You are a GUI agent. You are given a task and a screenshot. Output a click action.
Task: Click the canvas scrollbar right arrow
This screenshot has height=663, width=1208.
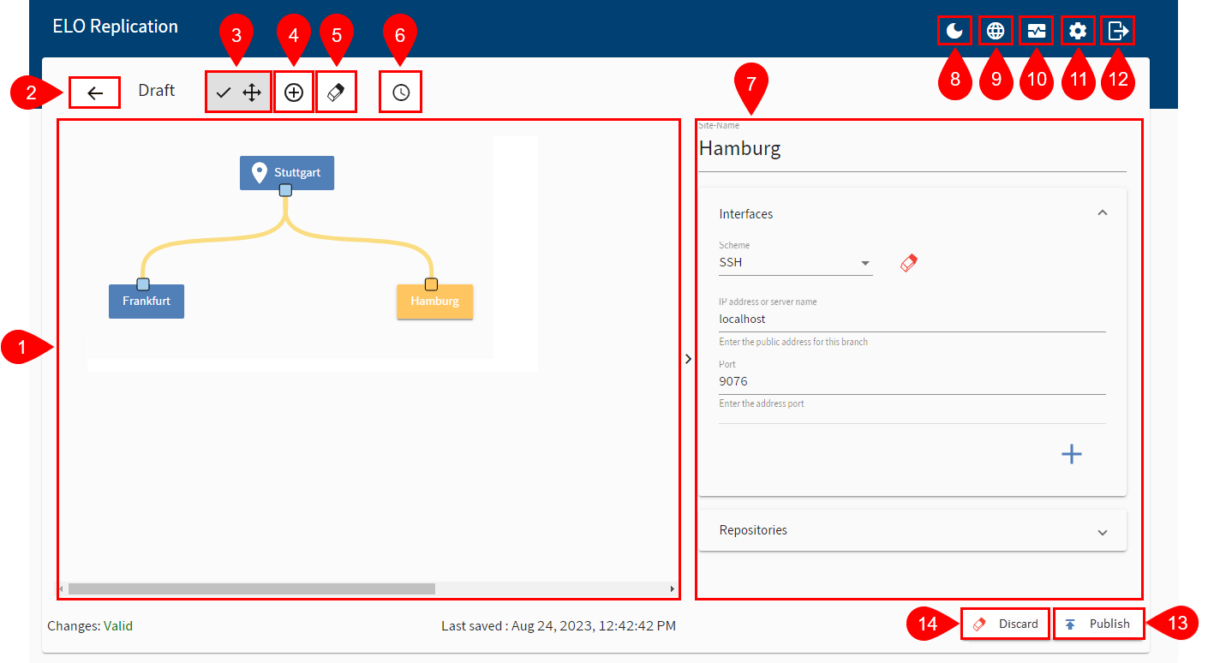coord(673,589)
